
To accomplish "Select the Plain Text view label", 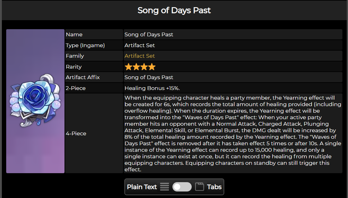I will pos(142,187).
